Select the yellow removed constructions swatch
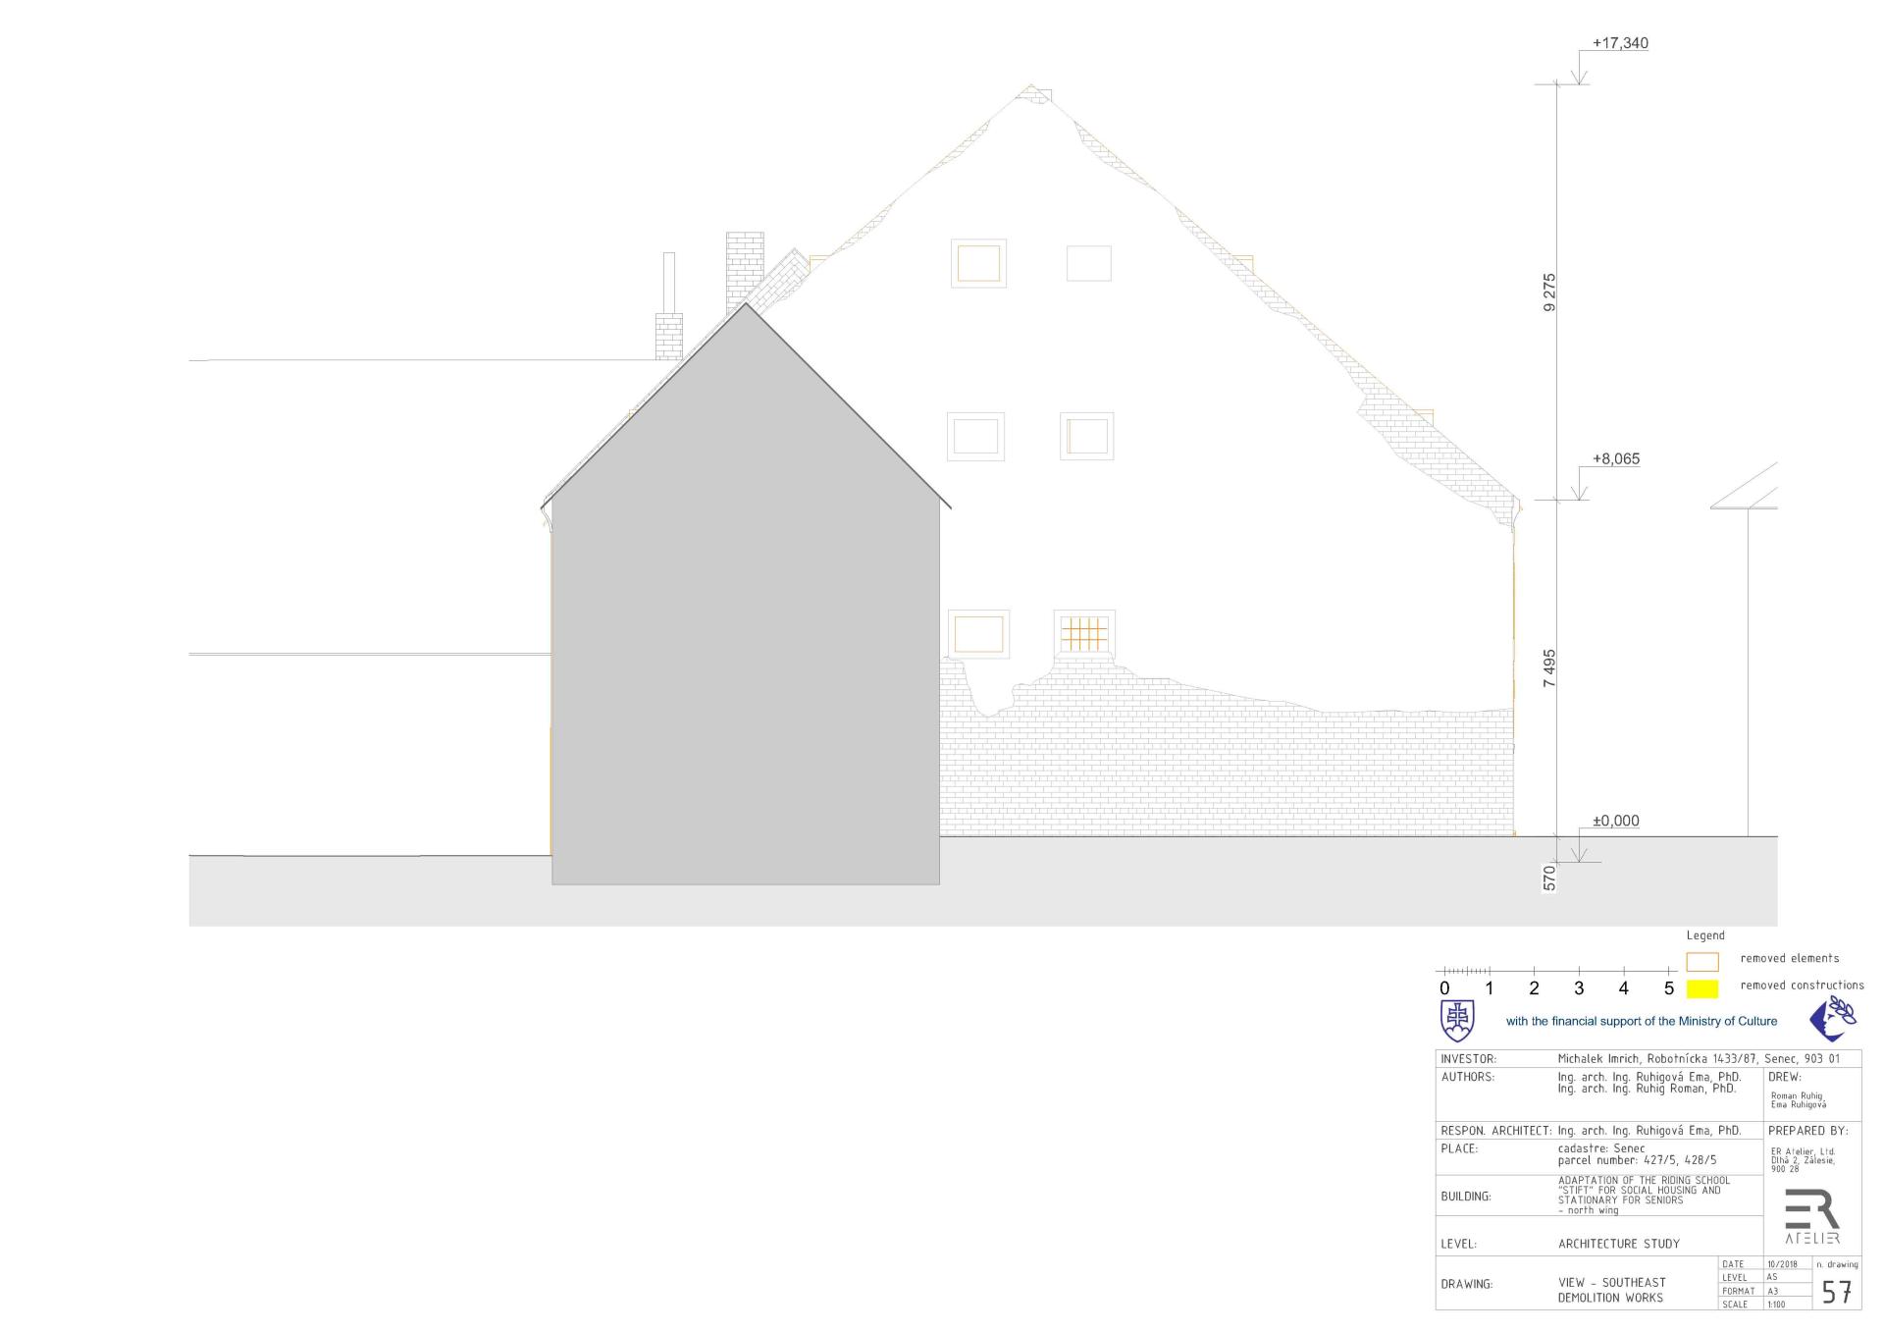This screenshot has height=1332, width=1884. click(x=1702, y=988)
